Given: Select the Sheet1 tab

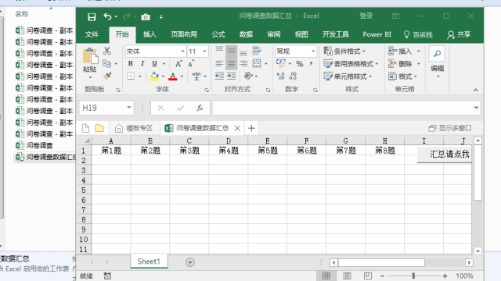Looking at the screenshot, I should click(149, 261).
